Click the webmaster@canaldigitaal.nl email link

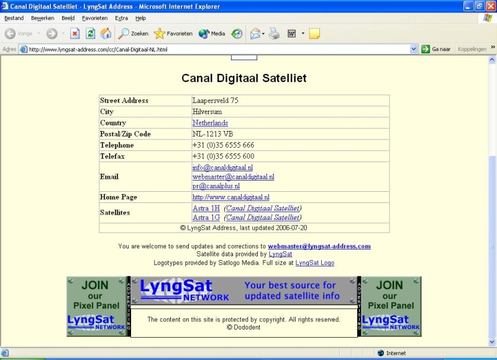tap(234, 177)
